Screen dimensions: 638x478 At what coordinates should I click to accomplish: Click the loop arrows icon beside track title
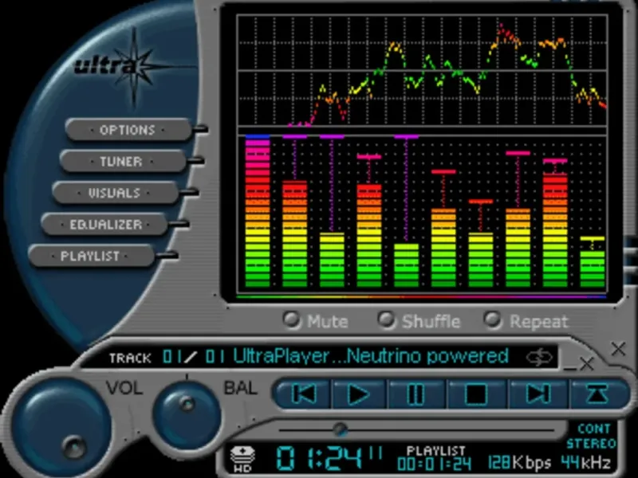pyautogui.click(x=540, y=357)
